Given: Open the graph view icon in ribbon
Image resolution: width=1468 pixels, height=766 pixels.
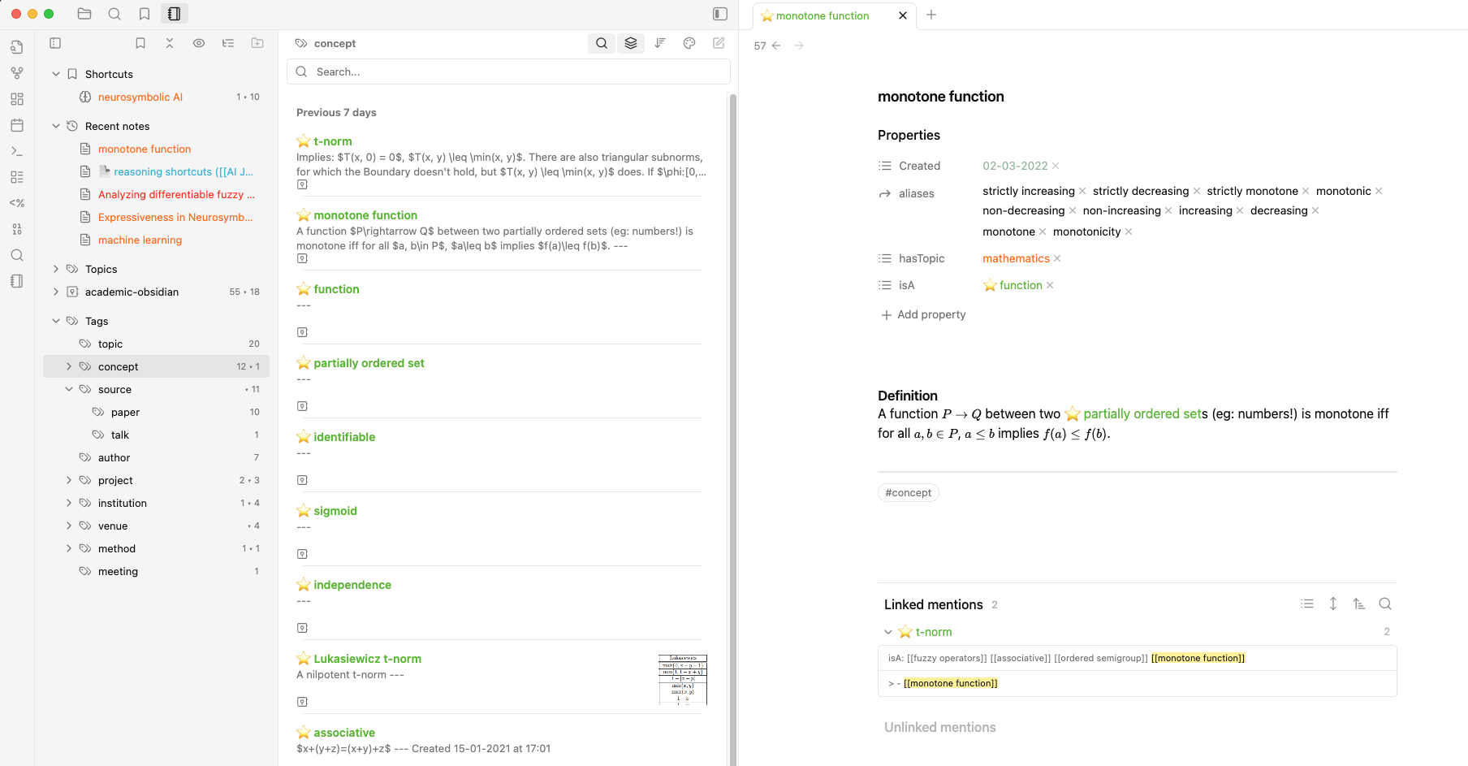Looking at the screenshot, I should coord(17,73).
